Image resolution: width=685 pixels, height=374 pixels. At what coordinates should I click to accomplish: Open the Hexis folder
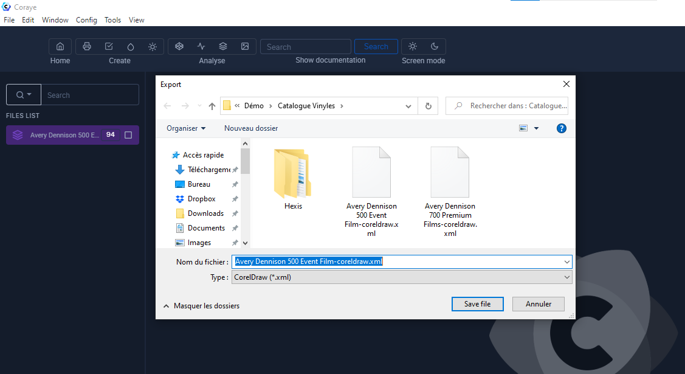(293, 179)
